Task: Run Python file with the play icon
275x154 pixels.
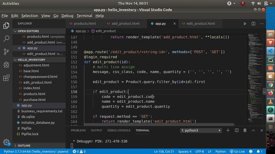Action: click(x=245, y=24)
